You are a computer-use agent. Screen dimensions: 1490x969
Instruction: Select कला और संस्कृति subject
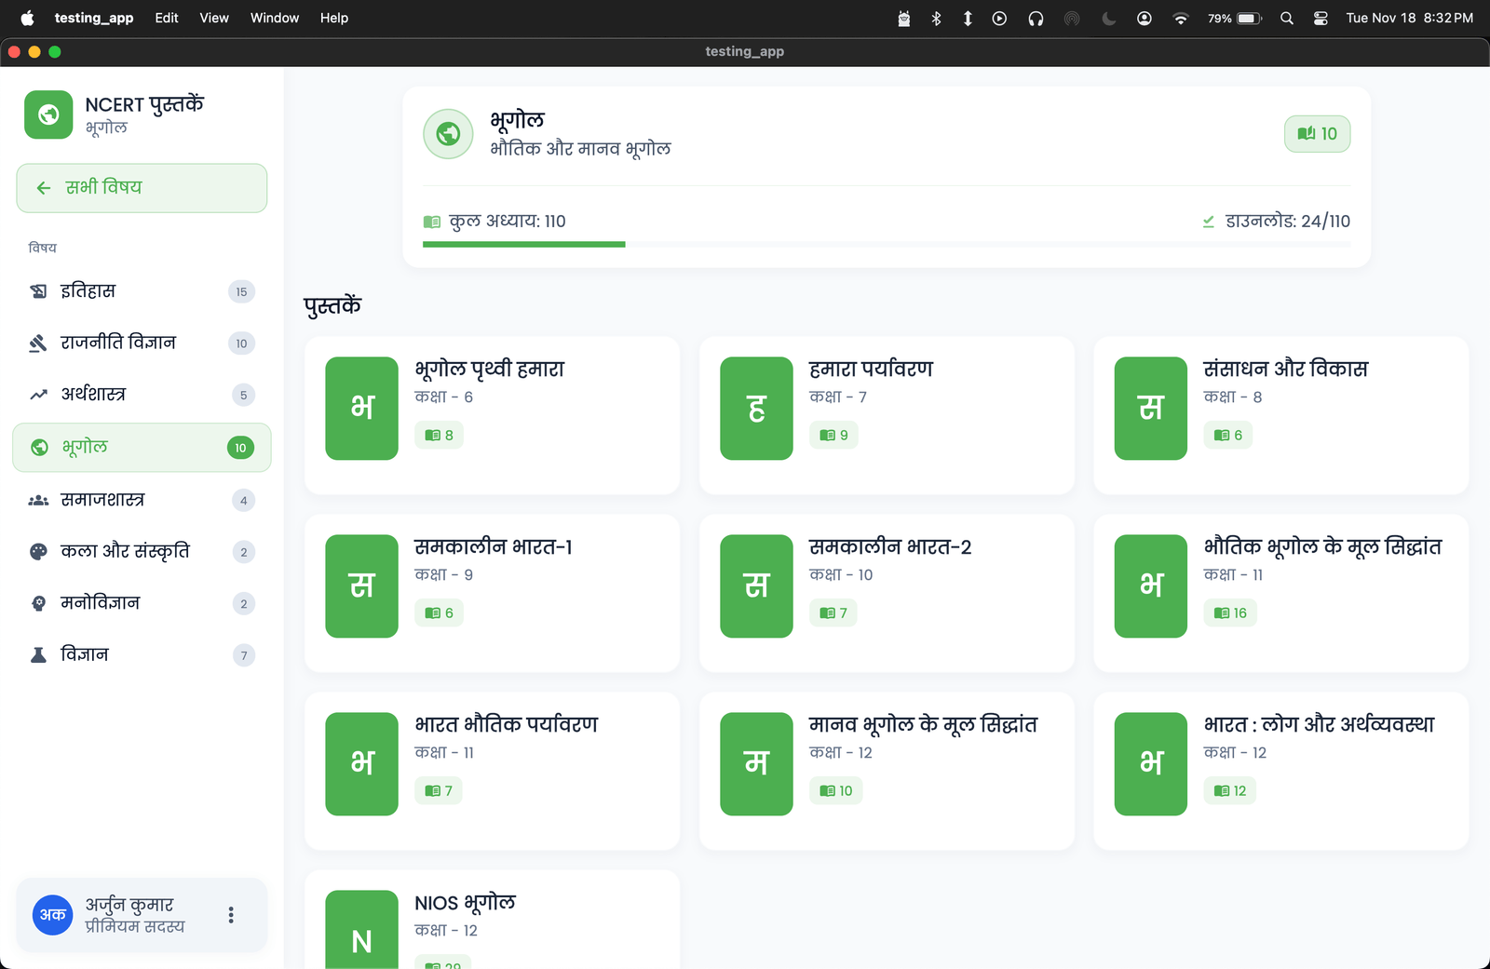[x=142, y=552]
